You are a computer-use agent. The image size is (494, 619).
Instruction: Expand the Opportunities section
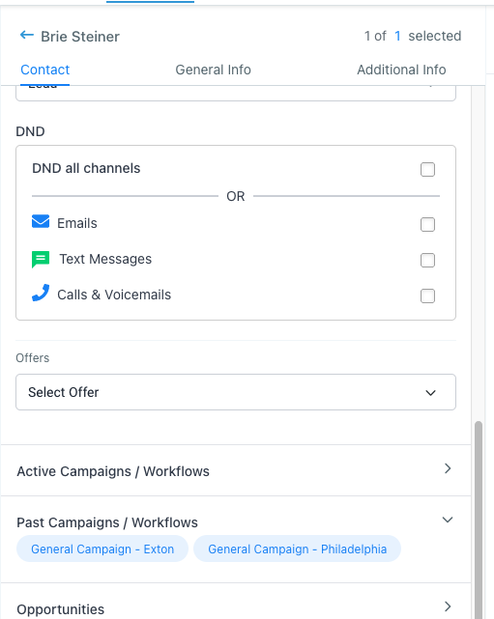[x=236, y=604]
